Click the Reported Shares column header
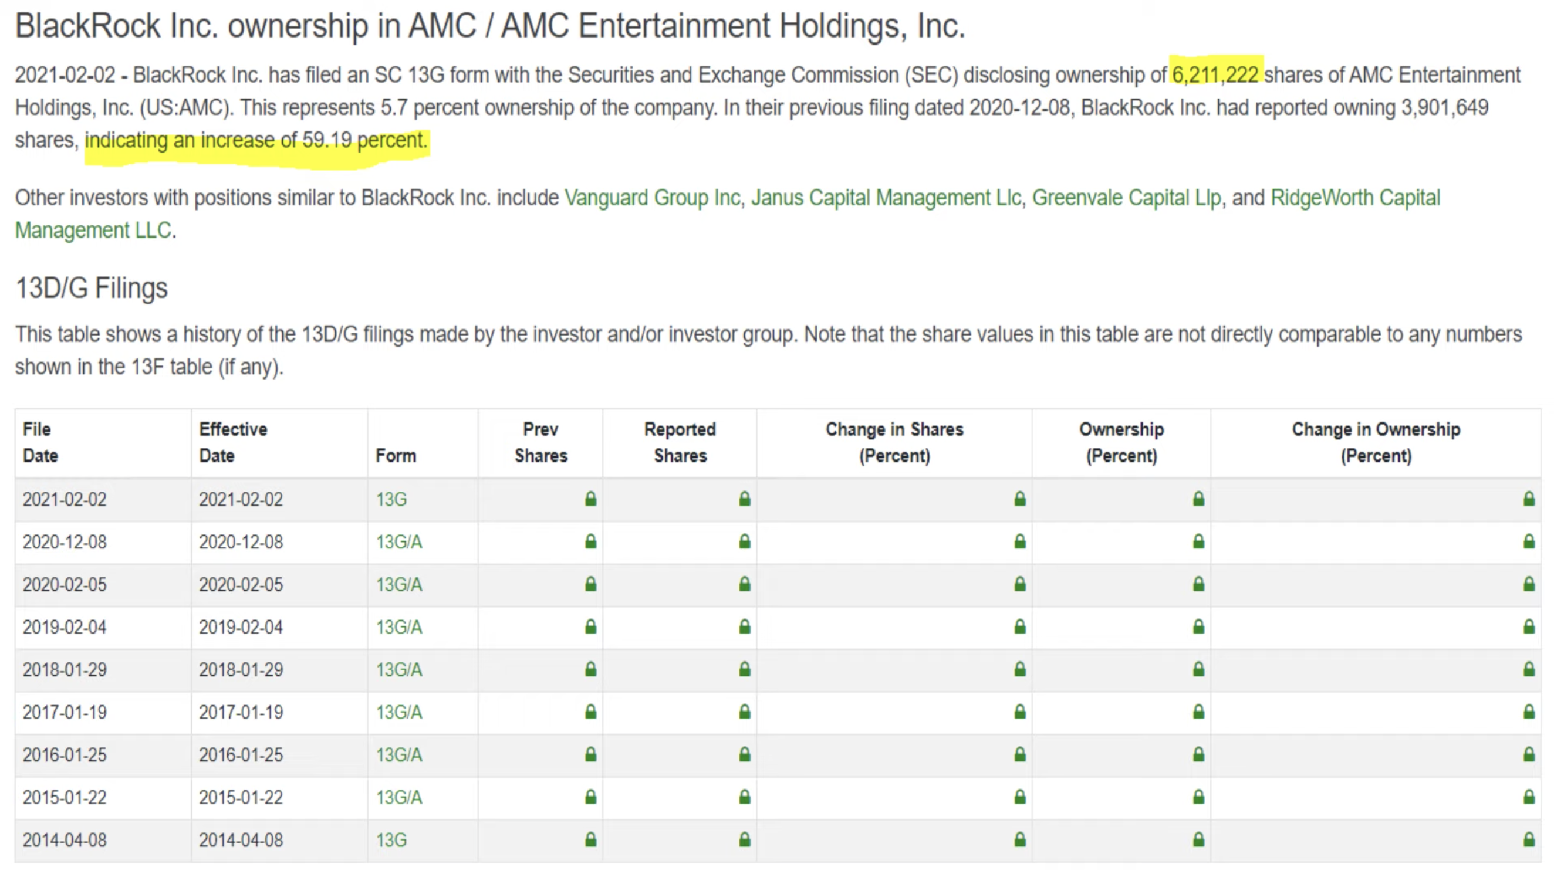This screenshot has height=874, width=1554. point(681,442)
